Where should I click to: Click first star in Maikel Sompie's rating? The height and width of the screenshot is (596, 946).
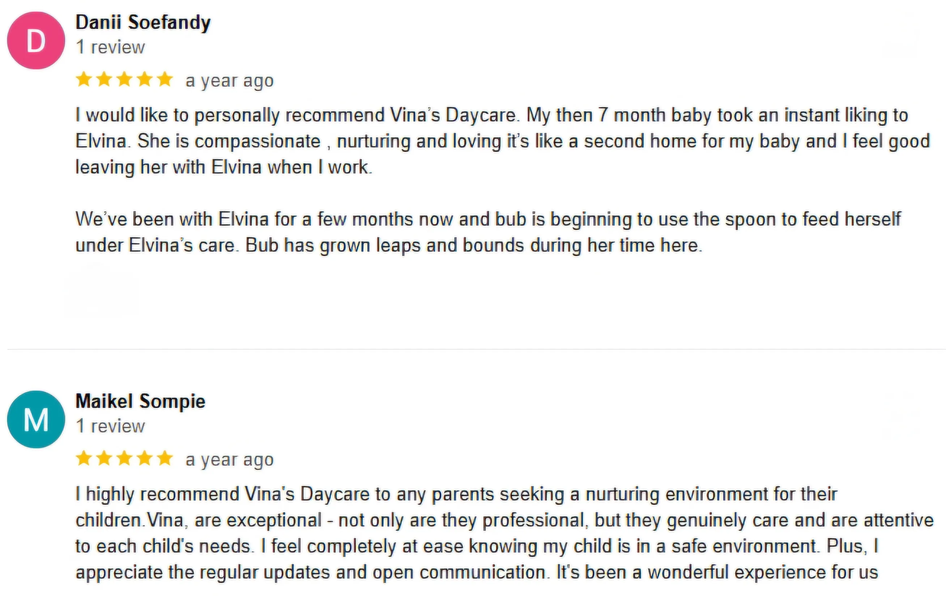tap(84, 458)
